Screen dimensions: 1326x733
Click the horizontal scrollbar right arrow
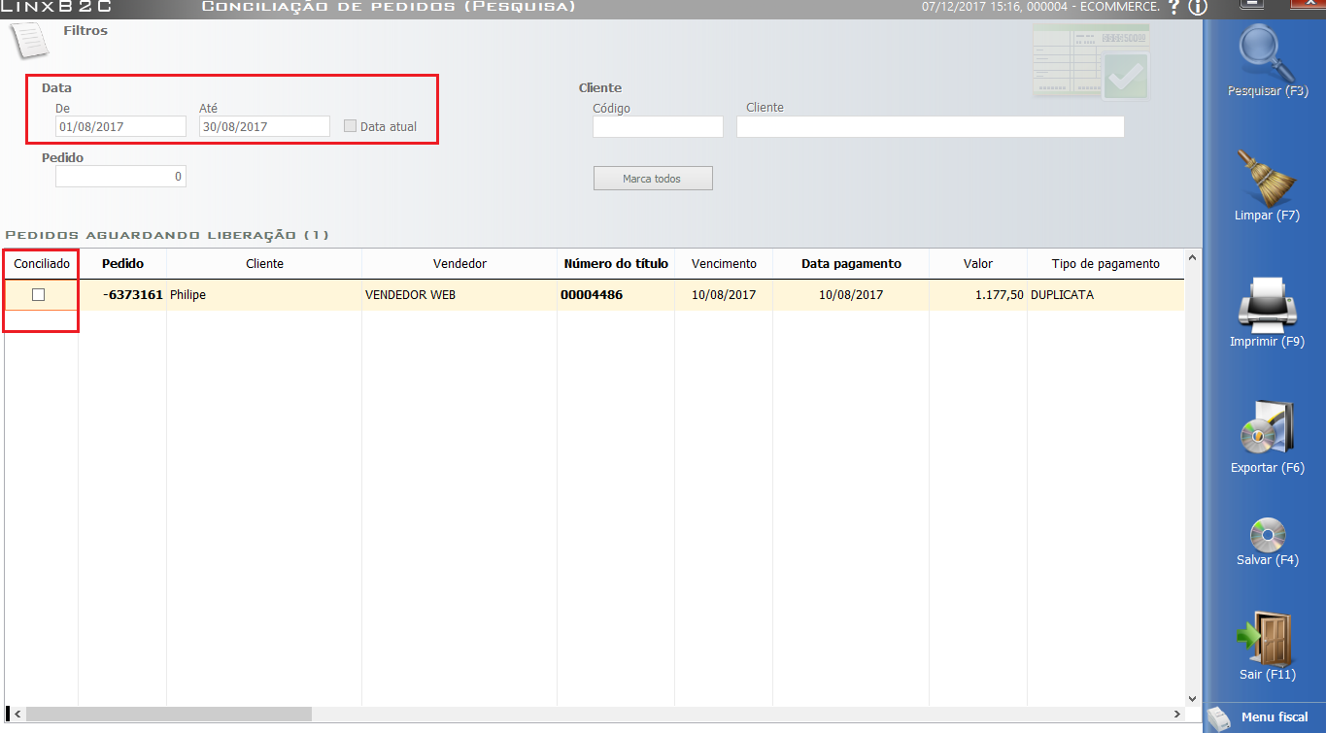click(1177, 715)
